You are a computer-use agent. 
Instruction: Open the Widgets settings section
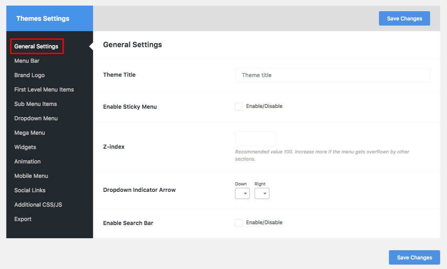pyautogui.click(x=25, y=147)
